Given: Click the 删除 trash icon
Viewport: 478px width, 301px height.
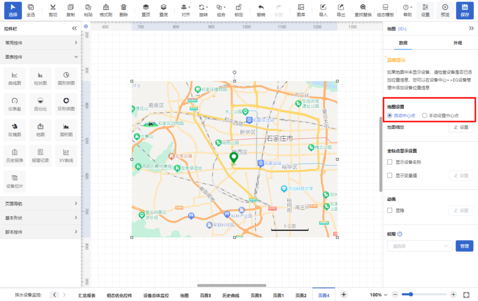Looking at the screenshot, I should (x=123, y=10).
